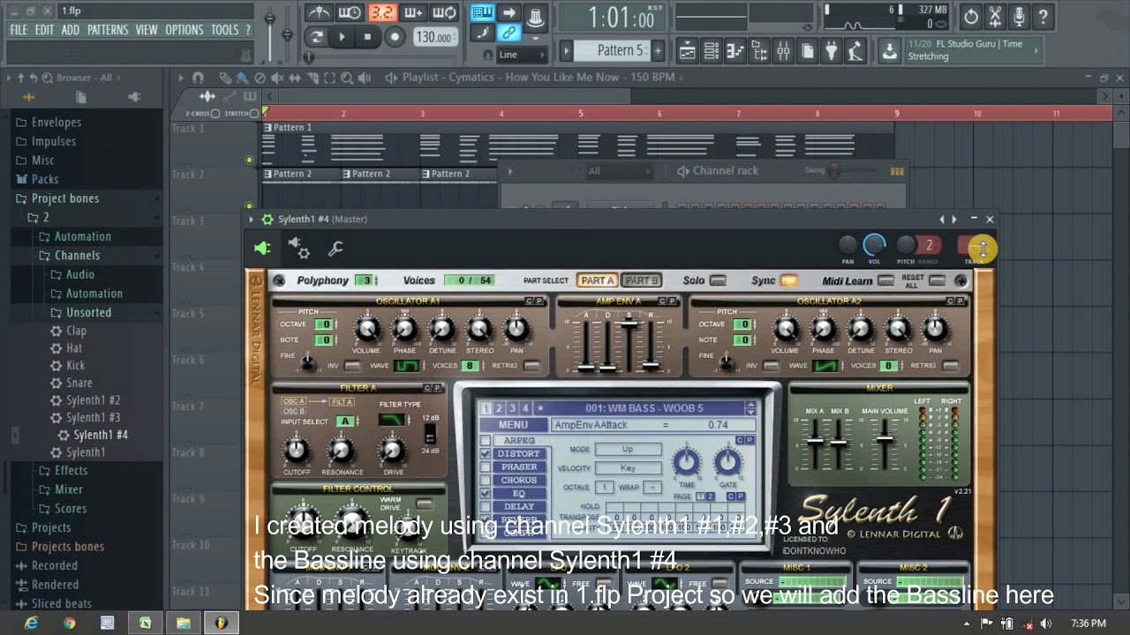Click the green plug icon in Sylenth1 window
The height and width of the screenshot is (635, 1130).
pos(262,249)
